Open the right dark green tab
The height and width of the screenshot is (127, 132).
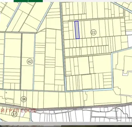(x=36, y=1)
